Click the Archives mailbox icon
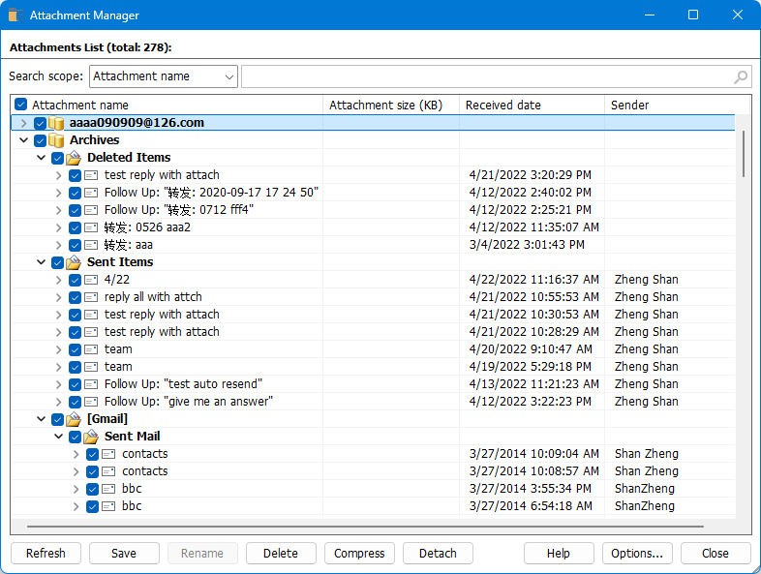This screenshot has height=574, width=761. [56, 140]
